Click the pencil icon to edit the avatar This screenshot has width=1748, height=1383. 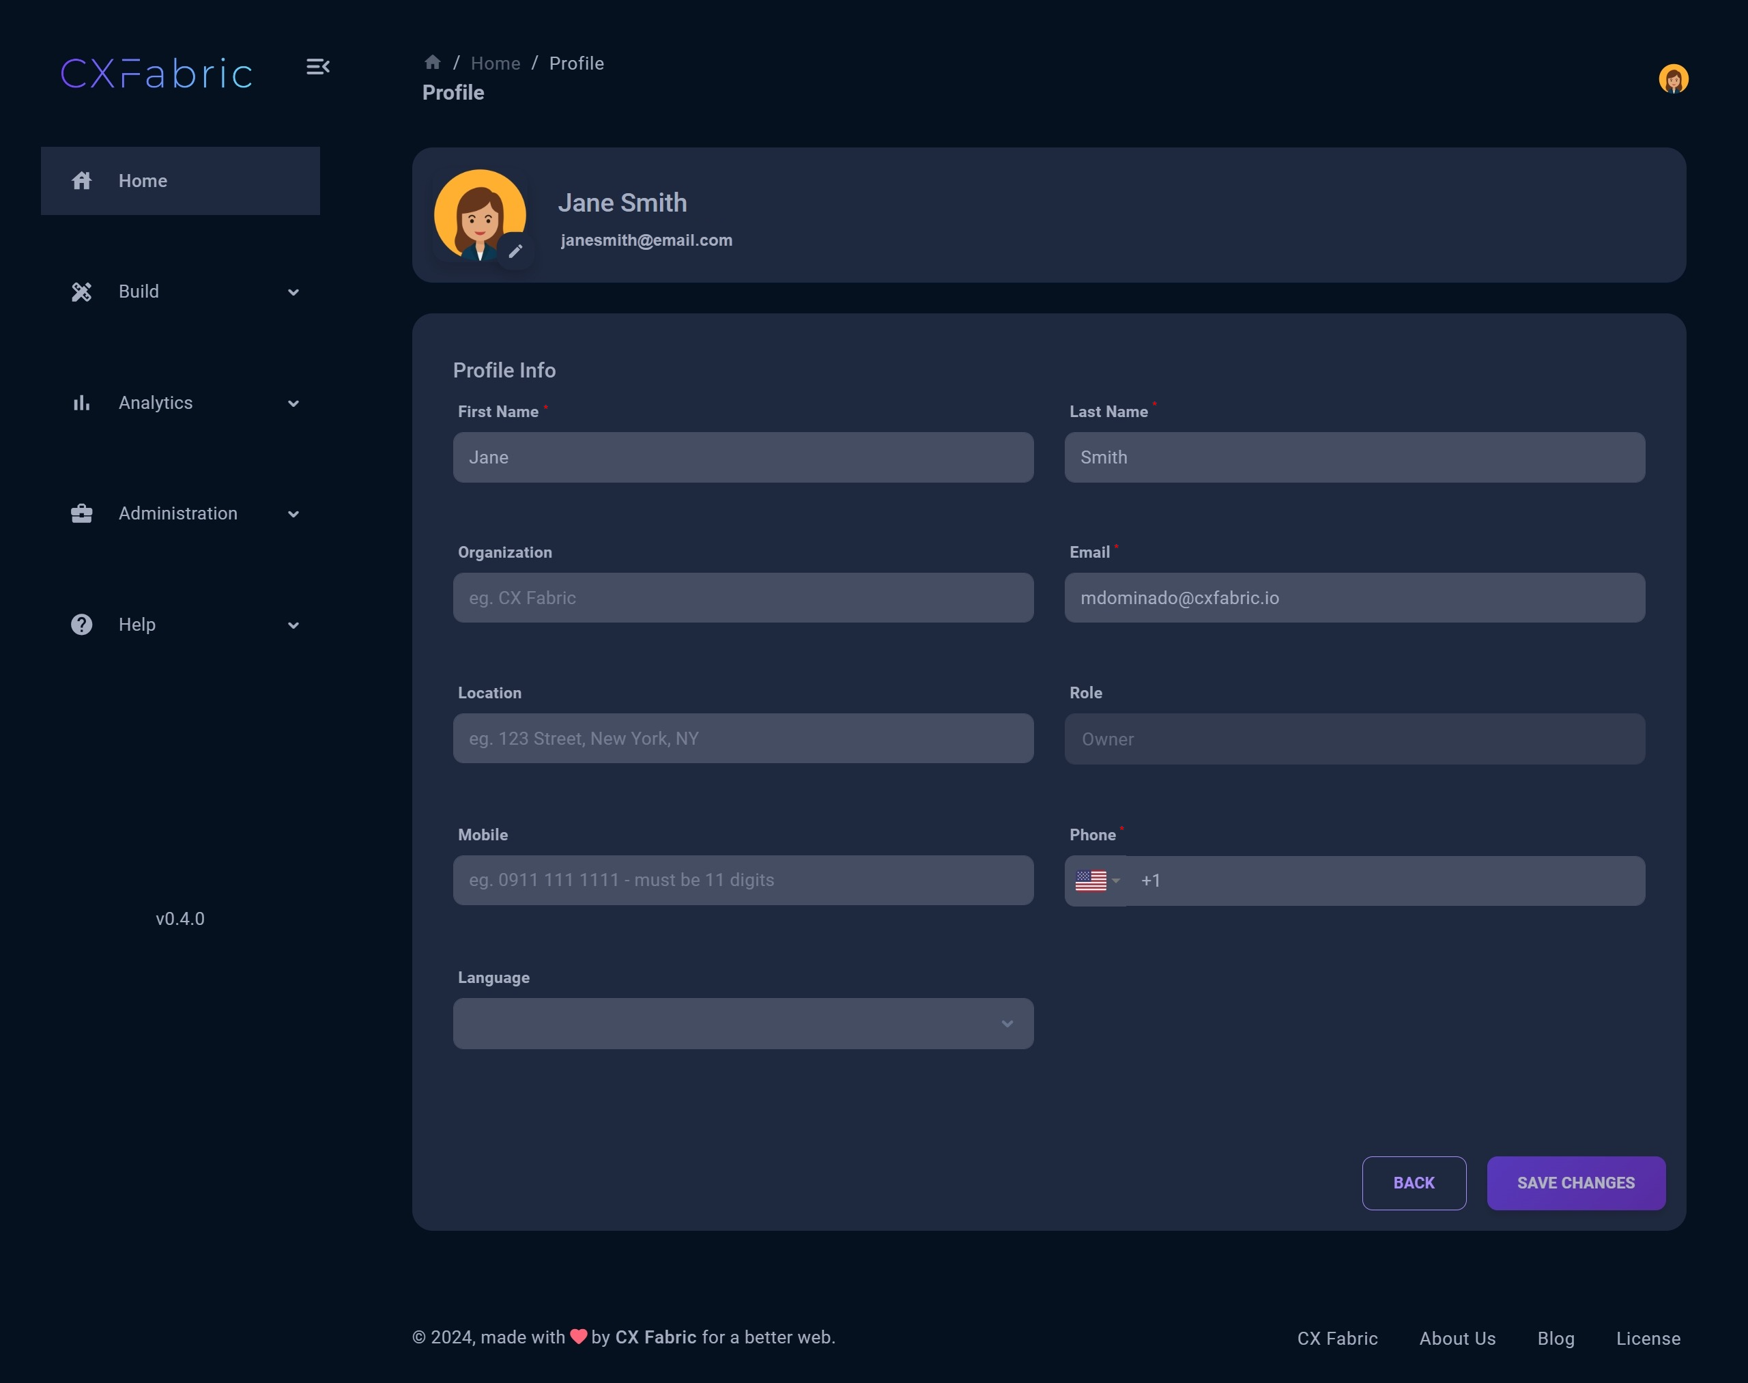[515, 251]
